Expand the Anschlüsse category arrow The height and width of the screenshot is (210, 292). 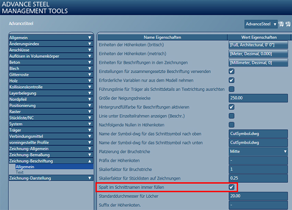click(90, 50)
